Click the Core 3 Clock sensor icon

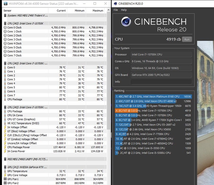(5, 40)
